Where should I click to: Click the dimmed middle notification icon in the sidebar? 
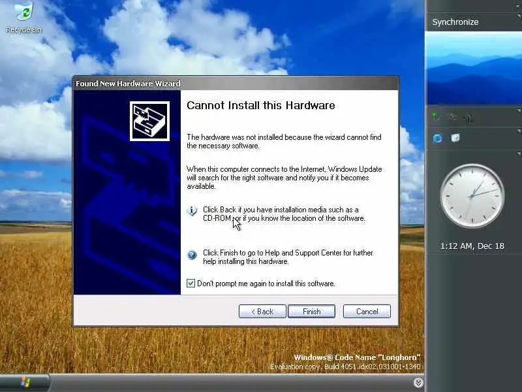[x=452, y=117]
